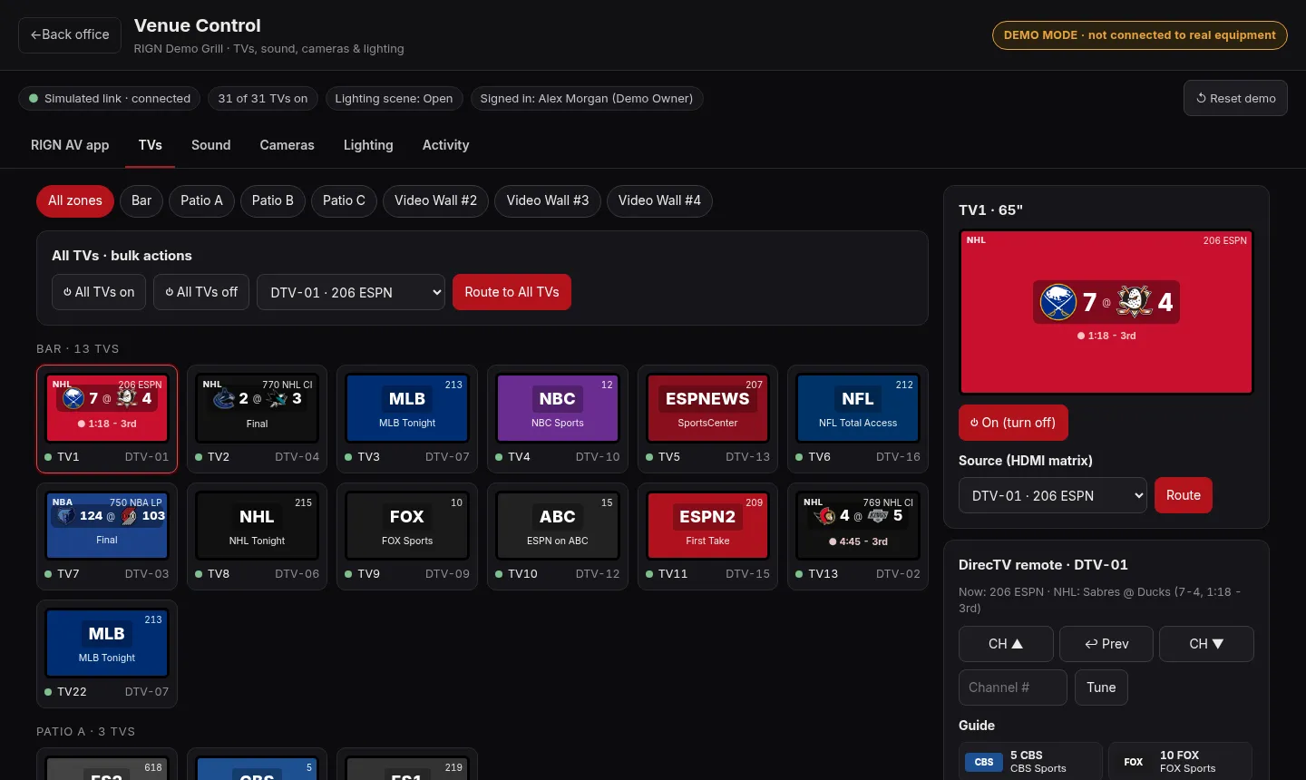Turn all TVs on
The height and width of the screenshot is (780, 1306).
[x=99, y=292]
